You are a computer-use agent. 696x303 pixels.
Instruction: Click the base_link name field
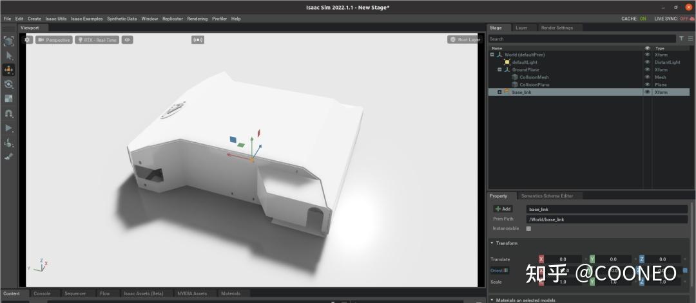(607, 209)
